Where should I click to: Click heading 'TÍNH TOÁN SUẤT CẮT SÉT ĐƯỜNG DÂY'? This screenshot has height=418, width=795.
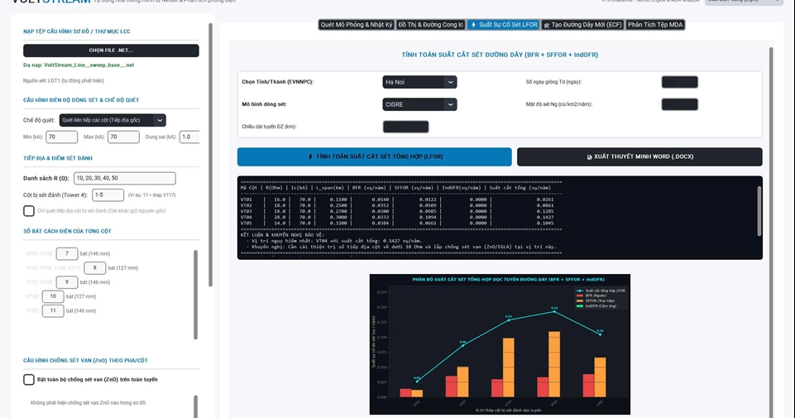coord(500,55)
